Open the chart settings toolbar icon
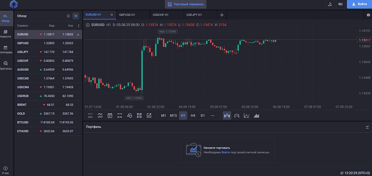This screenshot has width=372, height=176. click(x=149, y=116)
